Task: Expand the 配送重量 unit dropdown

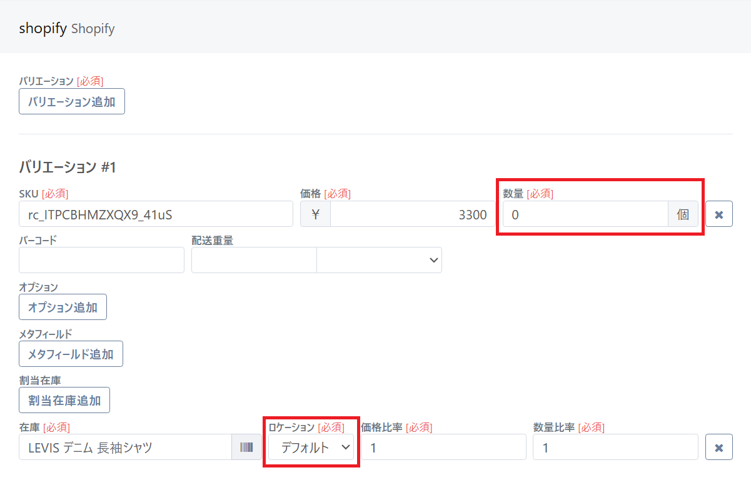Action: (379, 261)
